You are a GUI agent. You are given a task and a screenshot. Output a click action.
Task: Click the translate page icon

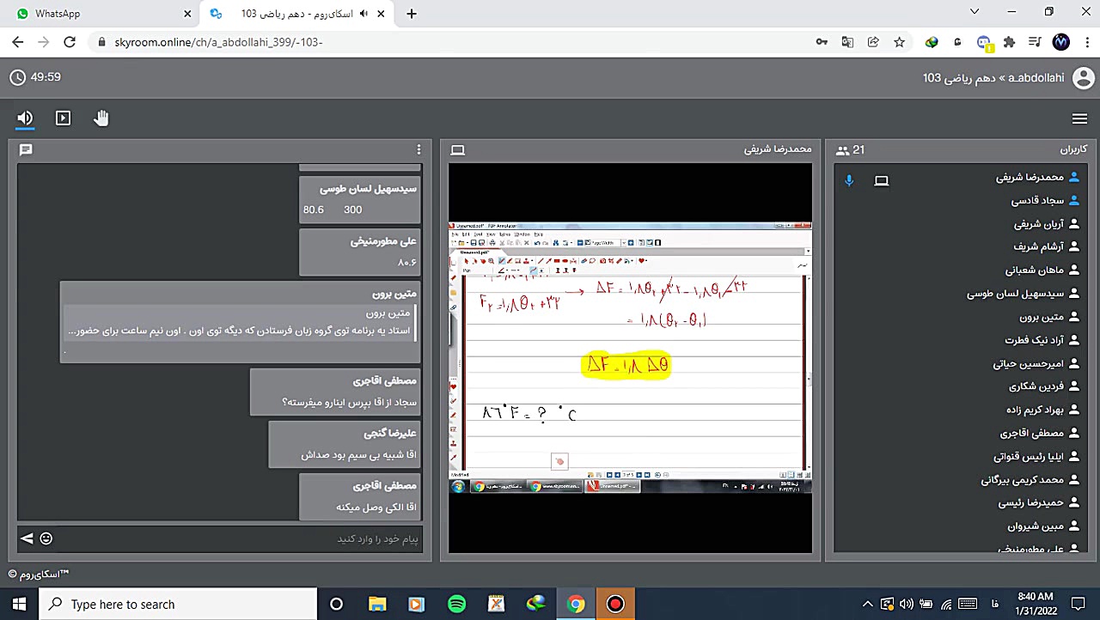pos(847,42)
